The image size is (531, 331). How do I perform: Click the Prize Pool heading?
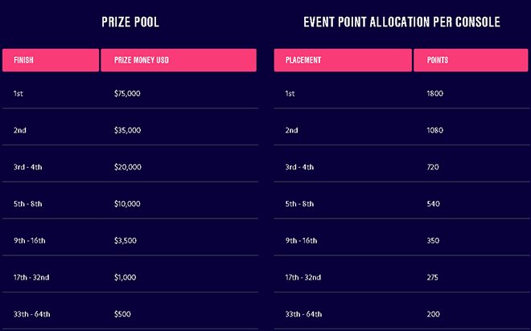click(130, 22)
